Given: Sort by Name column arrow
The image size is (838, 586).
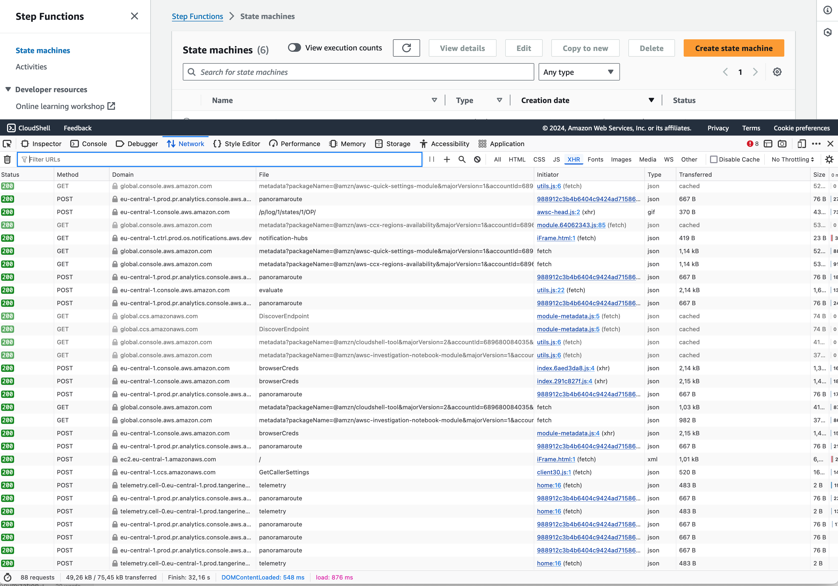Looking at the screenshot, I should (x=434, y=100).
